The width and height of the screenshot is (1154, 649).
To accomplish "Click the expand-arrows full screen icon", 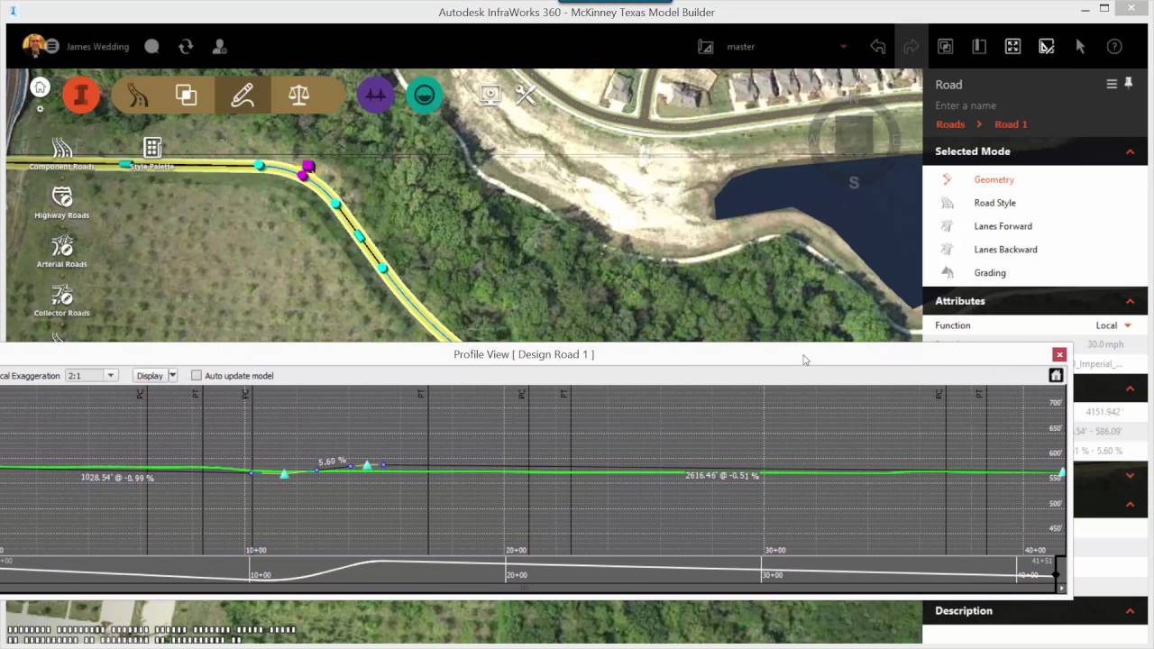I will [x=1012, y=46].
